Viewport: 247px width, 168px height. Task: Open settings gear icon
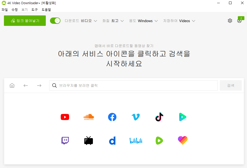tap(230, 21)
